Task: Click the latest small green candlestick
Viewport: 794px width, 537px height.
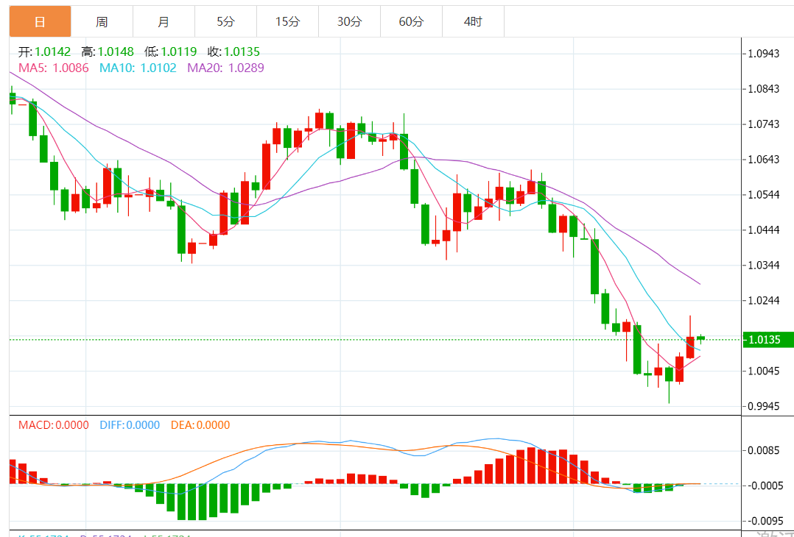Action: [701, 338]
